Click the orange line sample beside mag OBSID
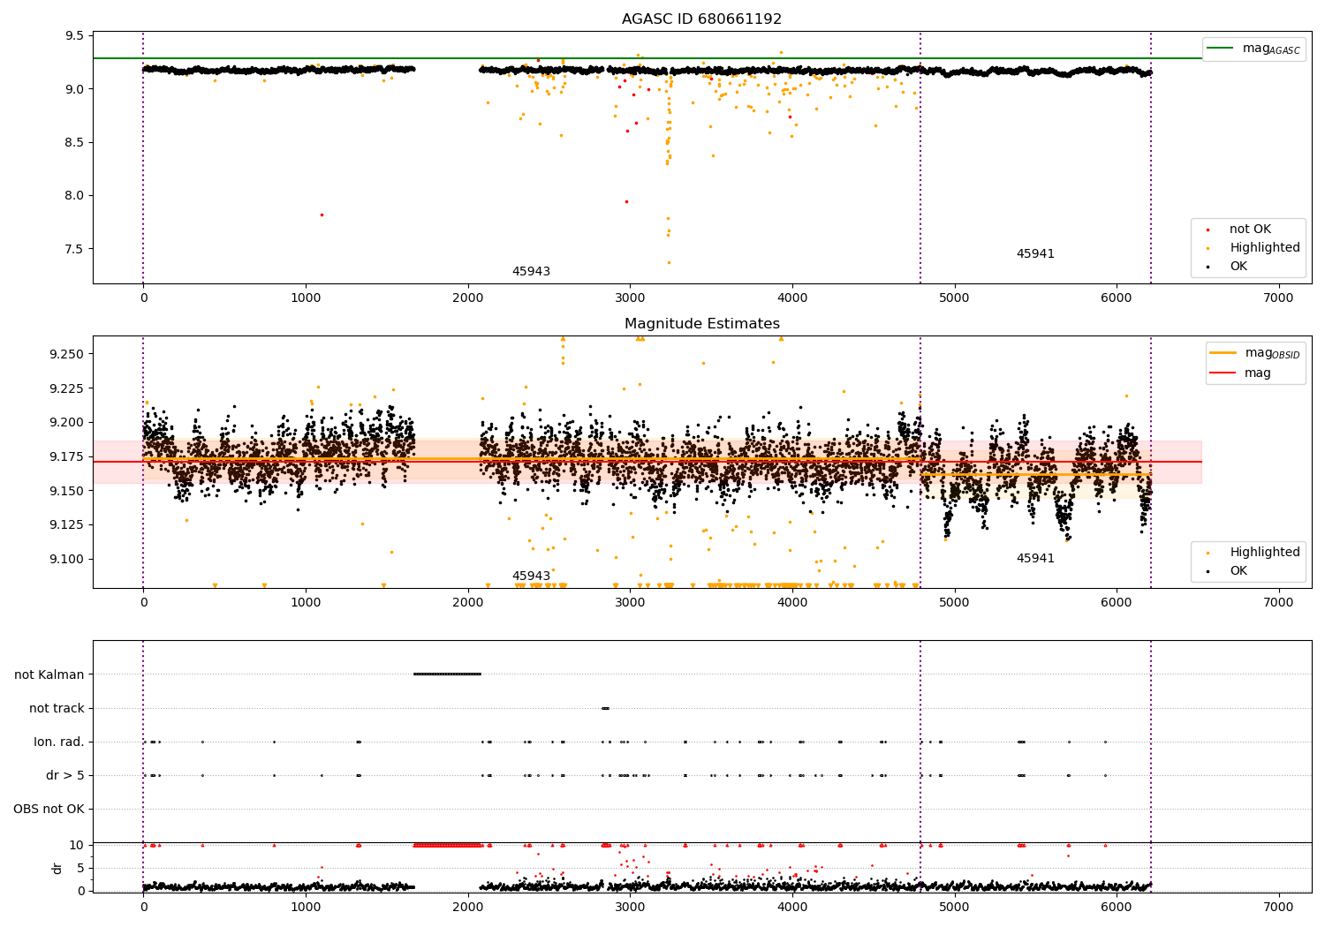 click(1223, 353)
